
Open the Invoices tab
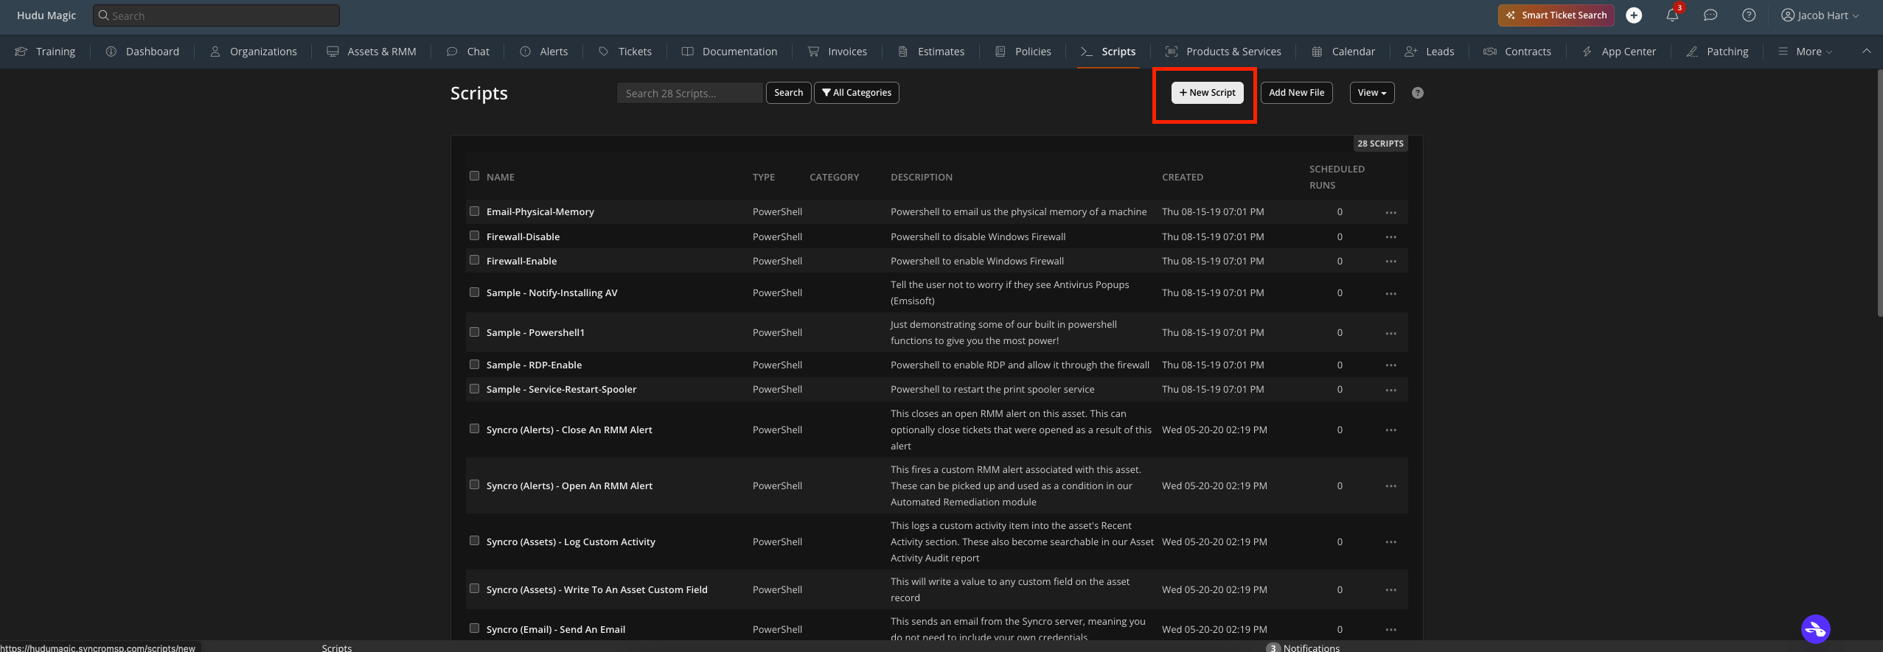pos(838,52)
